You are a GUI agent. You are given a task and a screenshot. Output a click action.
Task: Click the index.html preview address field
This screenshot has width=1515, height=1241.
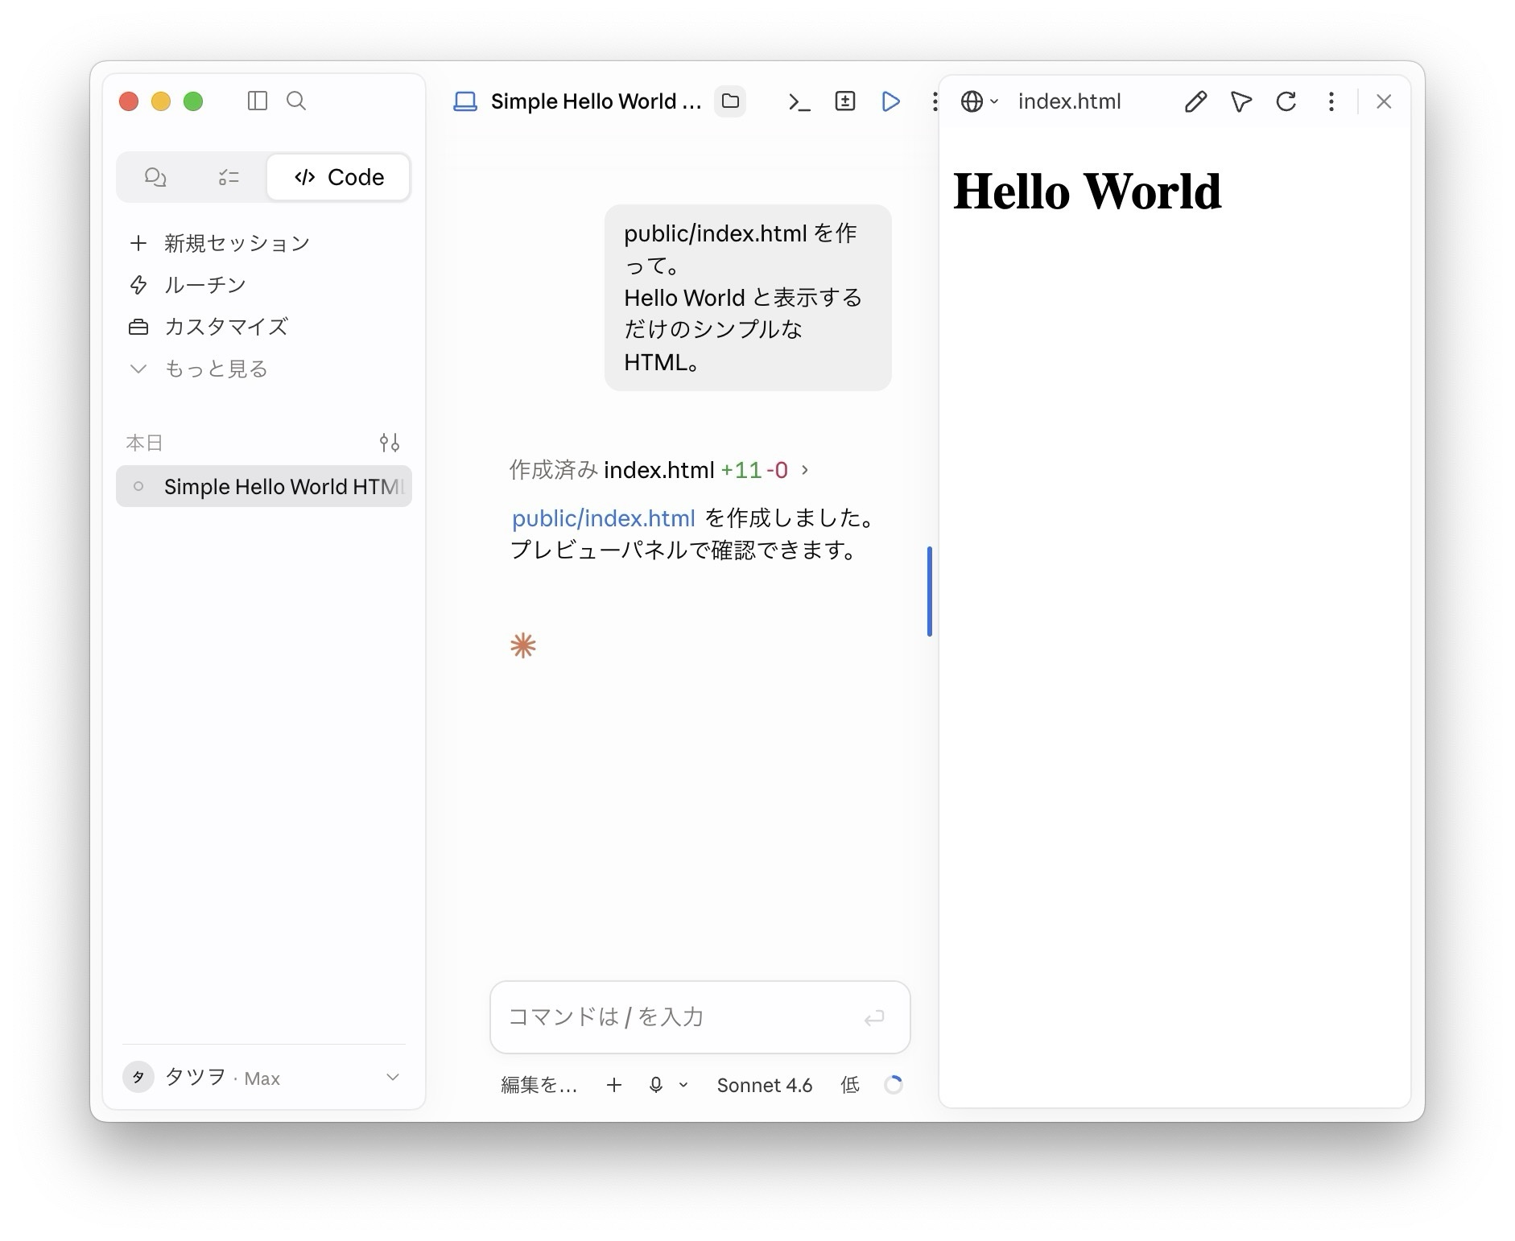[x=1069, y=101]
